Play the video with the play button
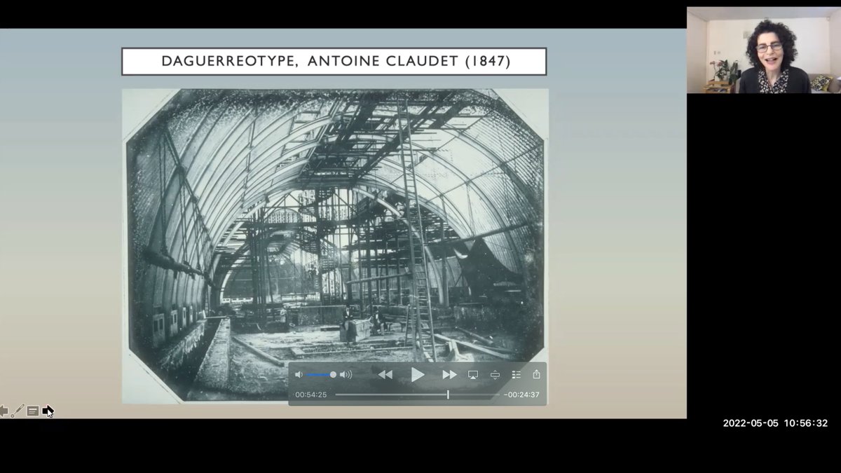Screen dimensions: 841x473 point(418,375)
